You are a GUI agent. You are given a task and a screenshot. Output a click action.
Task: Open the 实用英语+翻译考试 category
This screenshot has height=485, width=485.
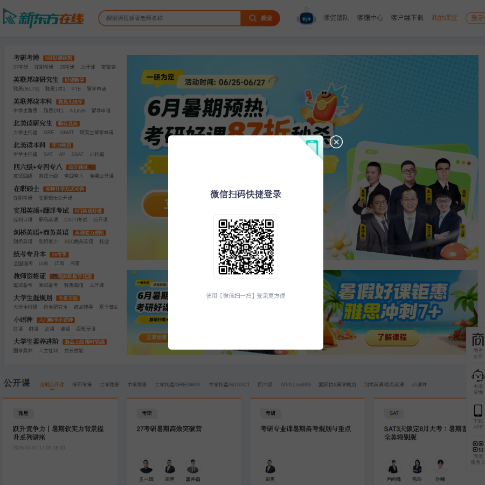[x=41, y=211]
